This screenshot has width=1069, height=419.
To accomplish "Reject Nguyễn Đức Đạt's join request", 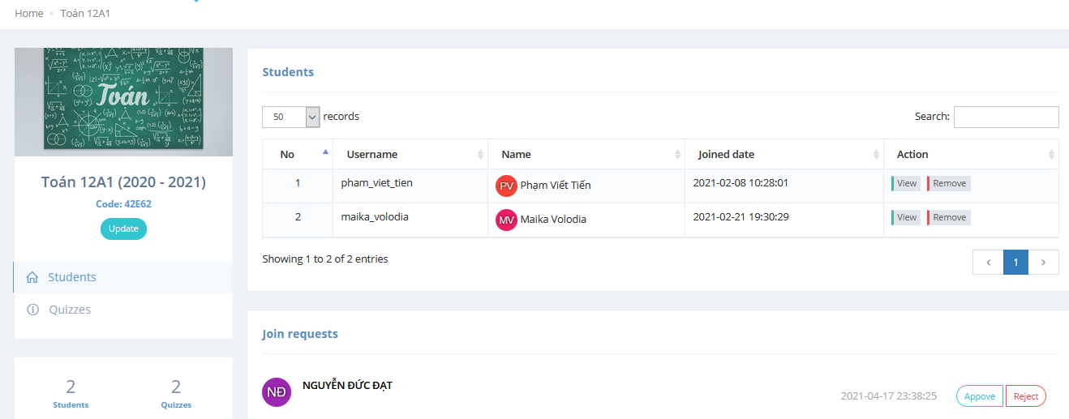I will [x=1025, y=396].
